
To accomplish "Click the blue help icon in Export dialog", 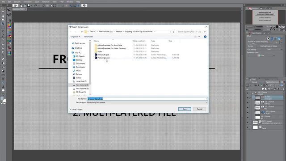I will [205, 37].
